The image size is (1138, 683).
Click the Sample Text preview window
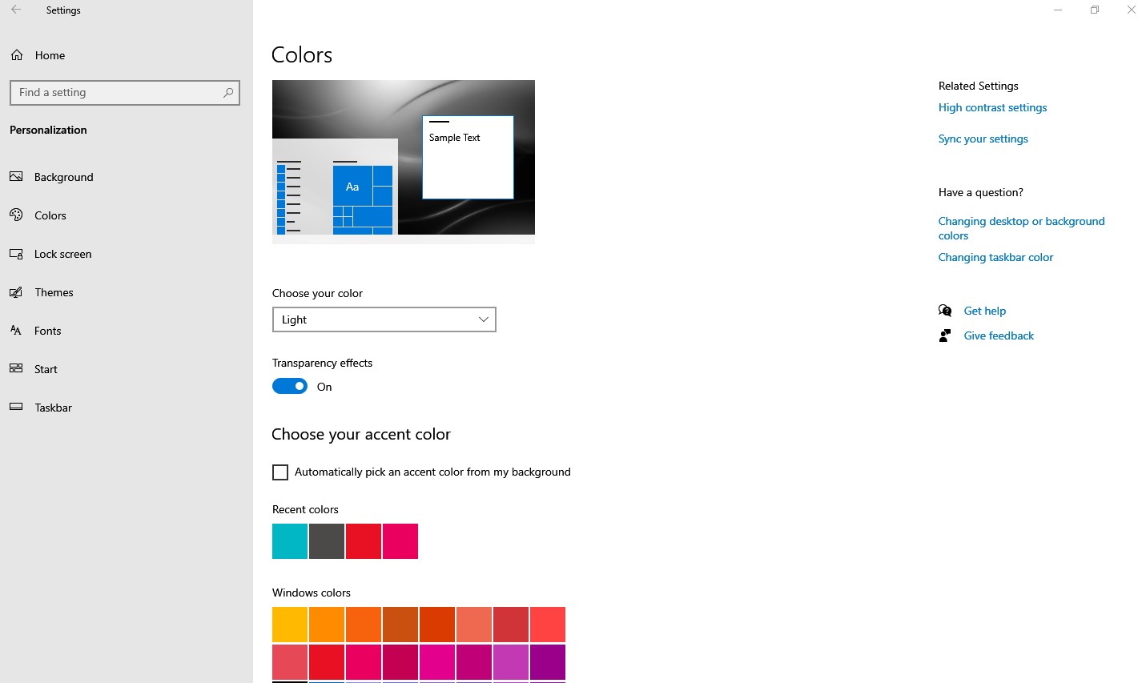pyautogui.click(x=468, y=157)
